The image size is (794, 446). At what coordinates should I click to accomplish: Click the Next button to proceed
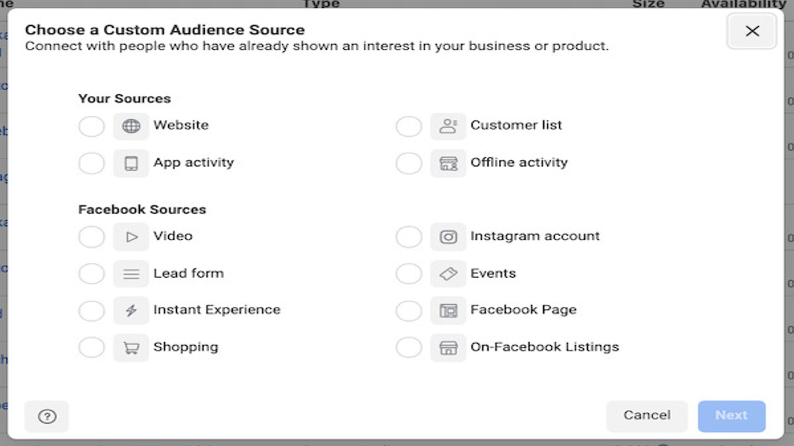731,415
